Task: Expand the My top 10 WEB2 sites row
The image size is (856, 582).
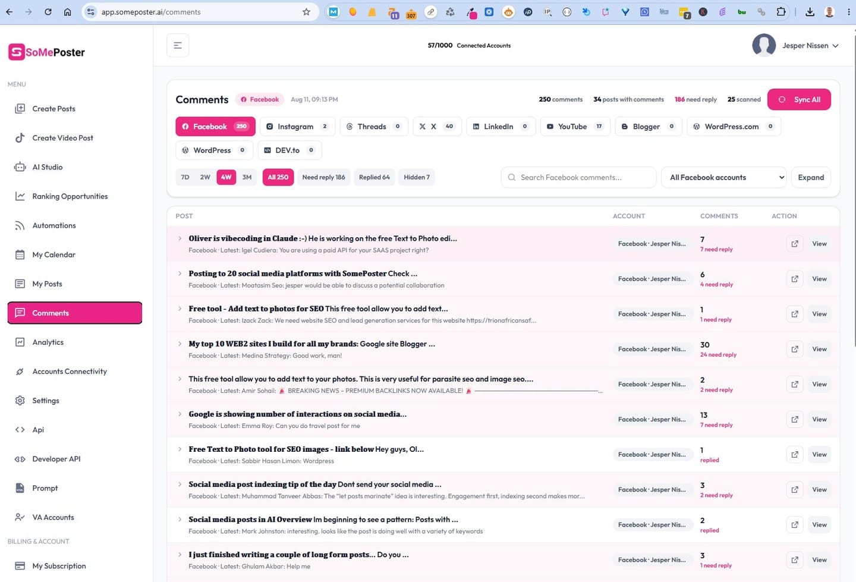Action: tap(180, 344)
